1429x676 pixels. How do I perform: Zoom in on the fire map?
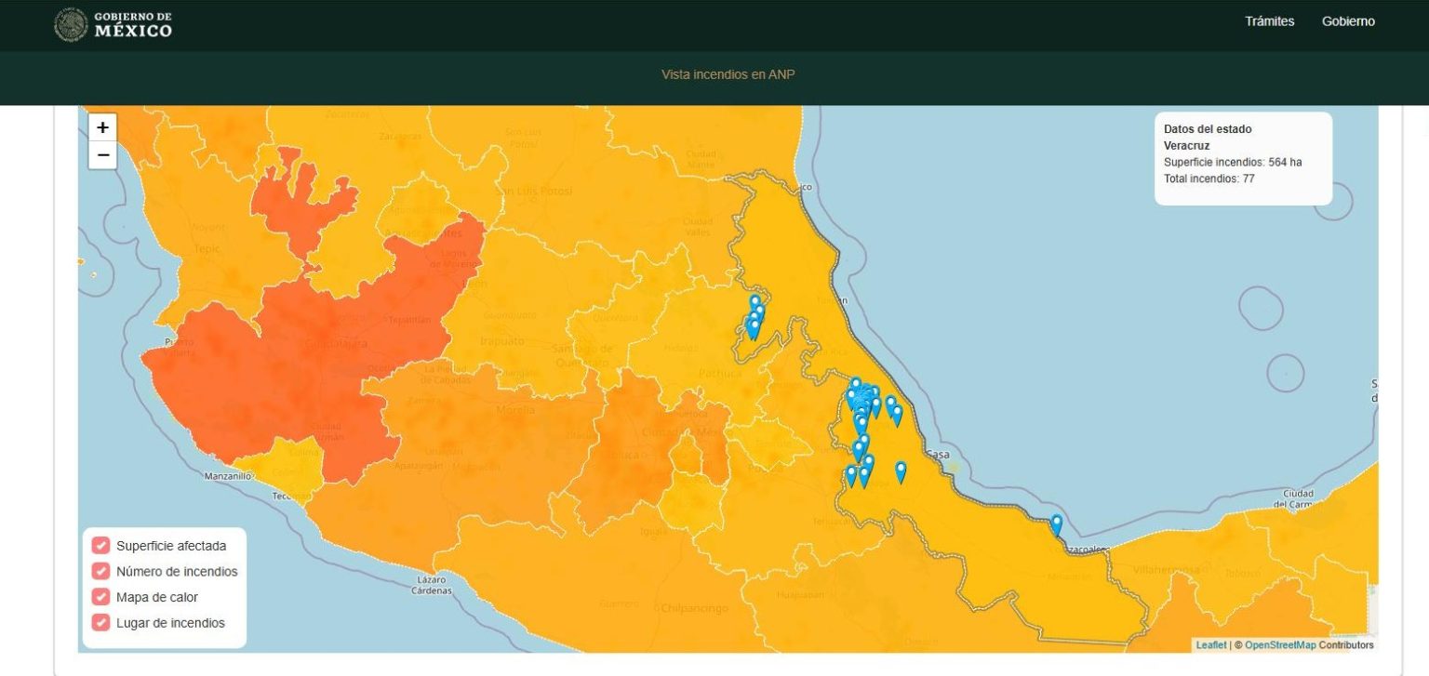[x=102, y=127]
